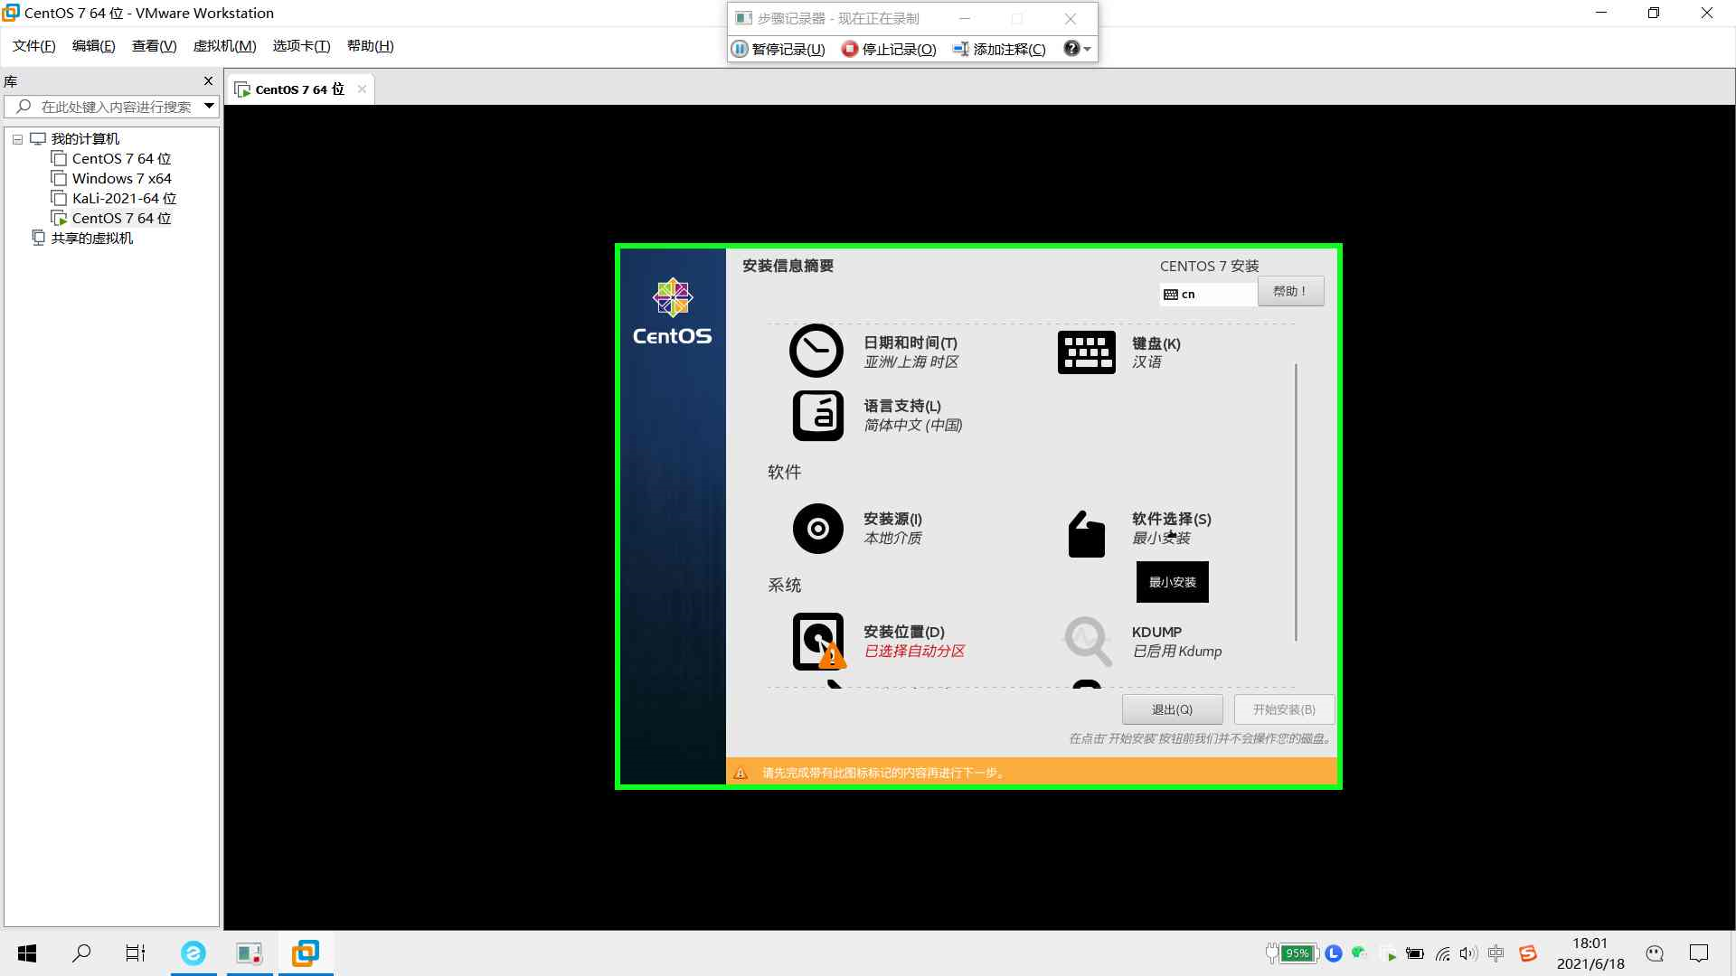Select first CentOS 7 64 位 VM
The image size is (1736, 976).
(x=121, y=159)
